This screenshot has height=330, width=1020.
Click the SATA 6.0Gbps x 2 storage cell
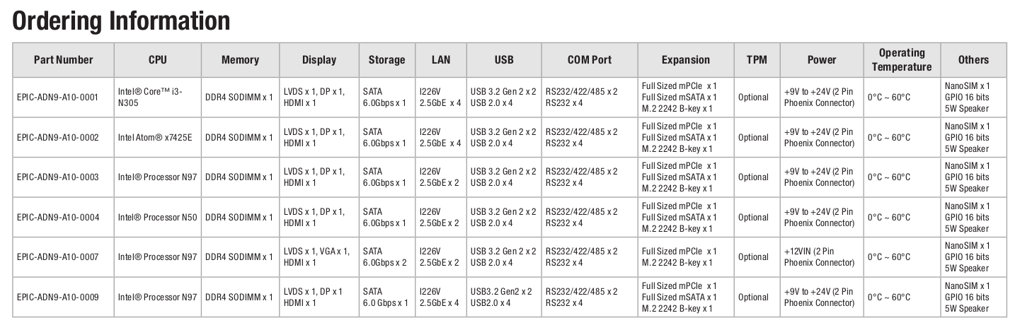tap(385, 257)
